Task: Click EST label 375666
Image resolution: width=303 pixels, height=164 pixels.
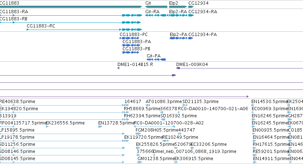Action: (x=145, y=152)
